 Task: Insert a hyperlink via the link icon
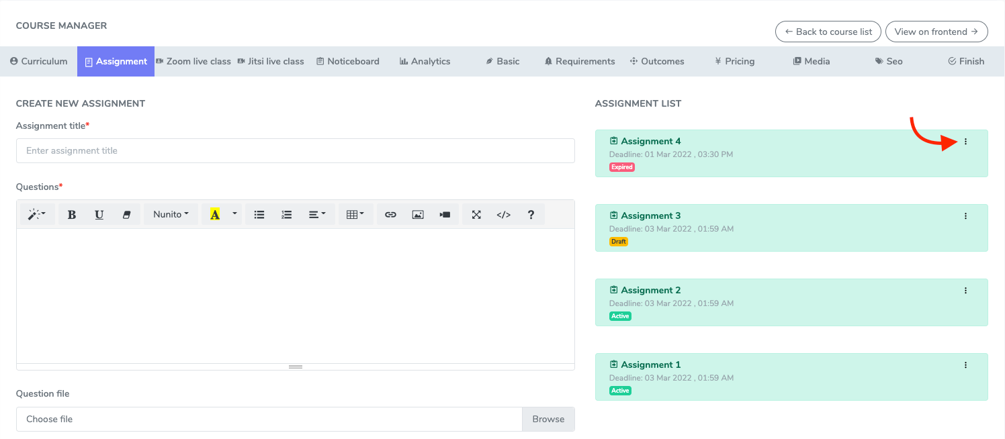pos(390,215)
